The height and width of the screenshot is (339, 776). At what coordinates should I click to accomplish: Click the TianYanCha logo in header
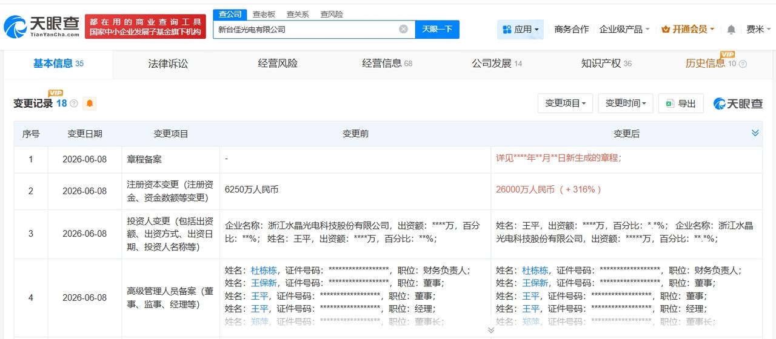(42, 27)
